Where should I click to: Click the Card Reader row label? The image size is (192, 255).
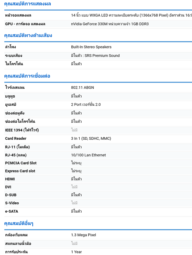(16, 138)
